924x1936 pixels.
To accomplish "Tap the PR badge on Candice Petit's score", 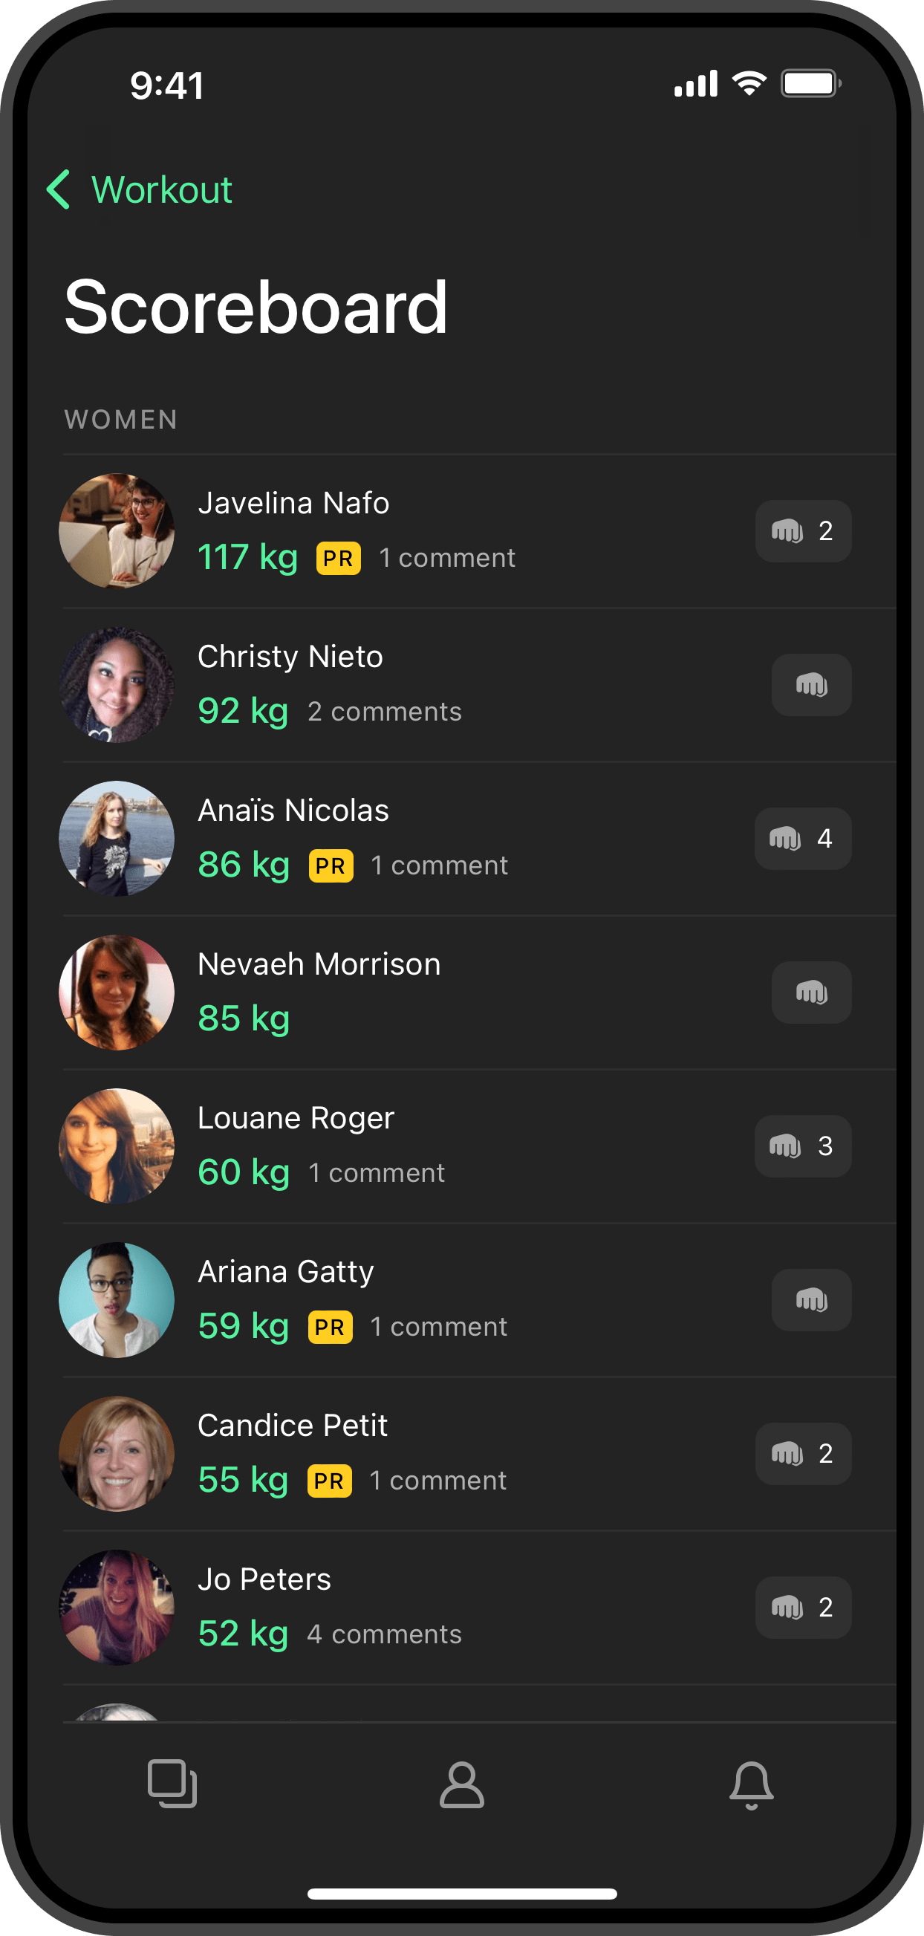I will click(x=329, y=1481).
